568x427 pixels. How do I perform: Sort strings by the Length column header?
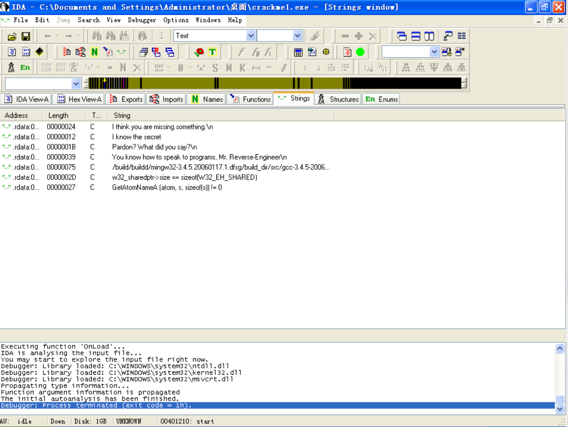(64, 115)
